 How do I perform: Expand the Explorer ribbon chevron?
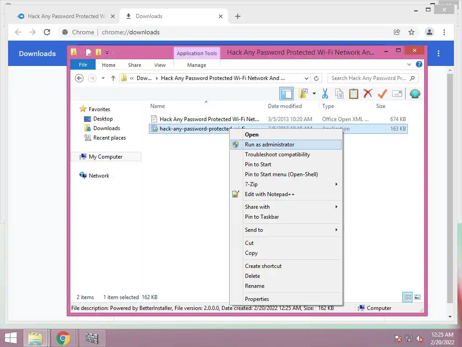(409, 64)
